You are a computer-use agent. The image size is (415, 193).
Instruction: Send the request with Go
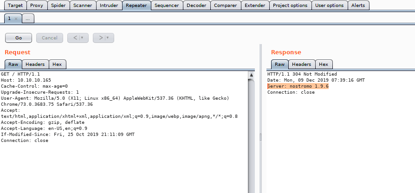point(19,38)
